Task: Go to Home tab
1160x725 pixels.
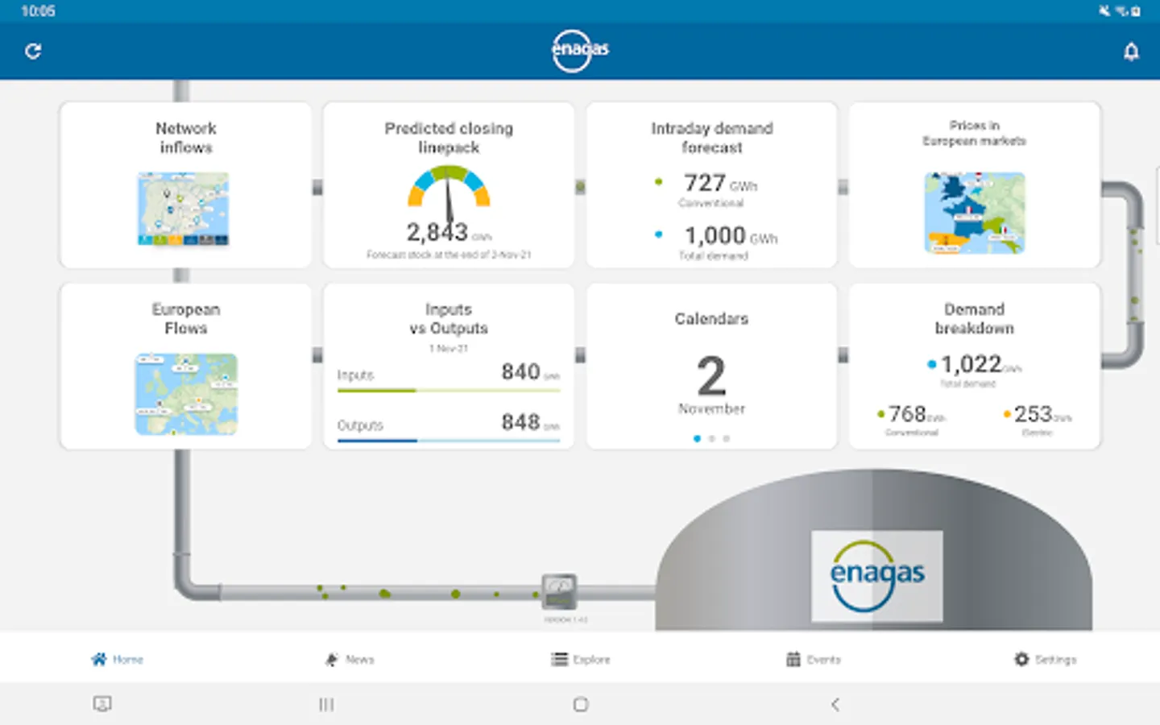Action: click(117, 659)
